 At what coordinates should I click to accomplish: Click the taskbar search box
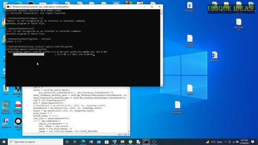click(x=35, y=142)
